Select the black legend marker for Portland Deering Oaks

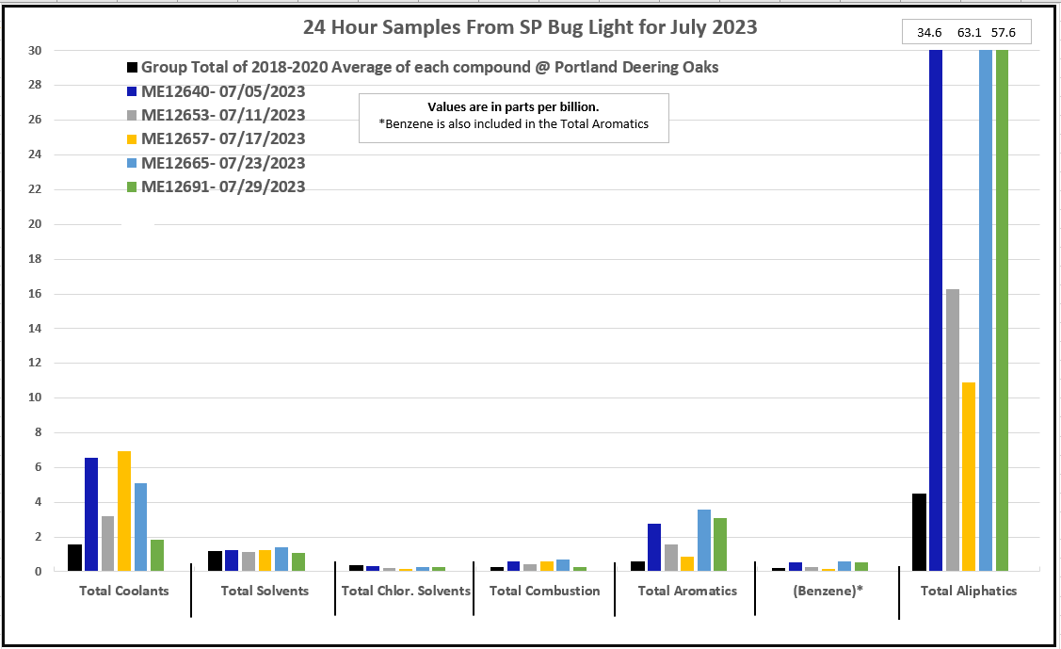coord(133,68)
